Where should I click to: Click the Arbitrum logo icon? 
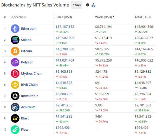[15, 107]
